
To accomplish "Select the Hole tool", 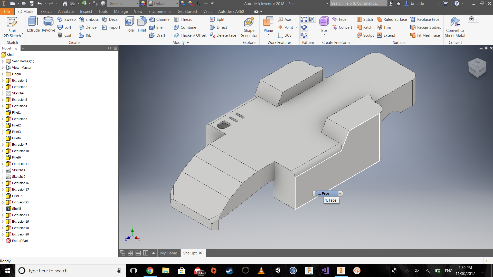I will point(130,24).
